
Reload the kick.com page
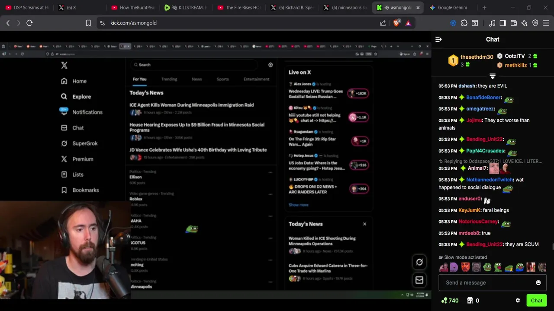29,23
